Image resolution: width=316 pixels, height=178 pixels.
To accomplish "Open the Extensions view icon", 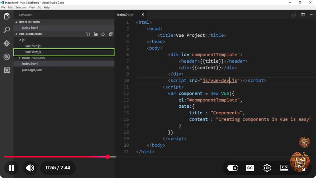I will 7,70.
